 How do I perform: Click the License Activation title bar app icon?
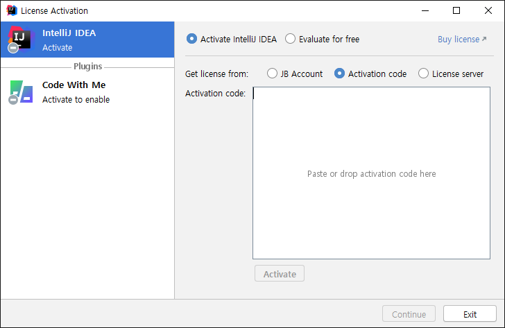pos(12,10)
